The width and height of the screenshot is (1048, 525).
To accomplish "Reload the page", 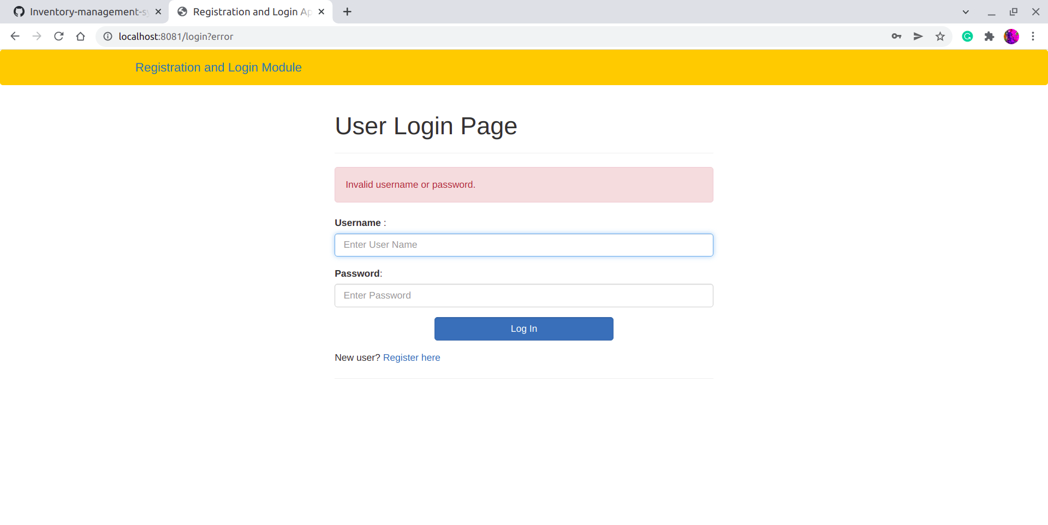I will coord(58,36).
